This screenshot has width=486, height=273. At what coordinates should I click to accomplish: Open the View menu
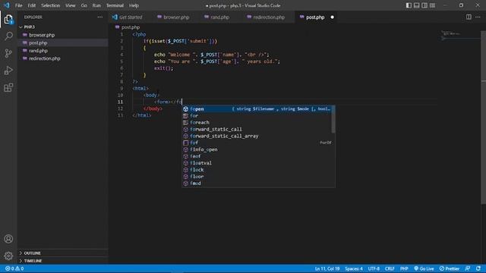point(71,5)
